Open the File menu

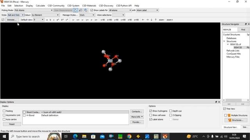click(x=3, y=6)
